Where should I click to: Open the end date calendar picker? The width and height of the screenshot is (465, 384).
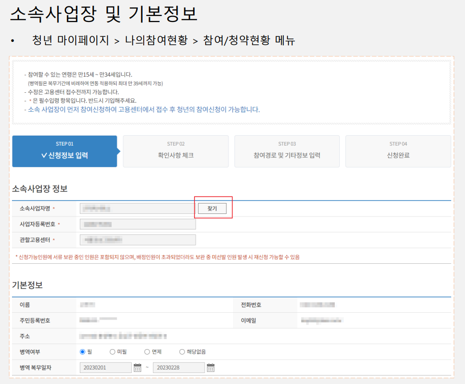click(x=211, y=368)
